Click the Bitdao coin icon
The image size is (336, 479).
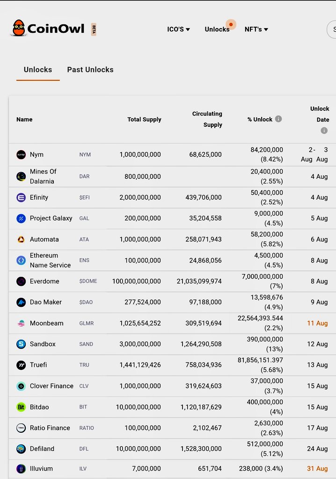pos(21,407)
